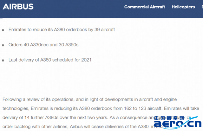Click the text 'Orders 40 A330neo and 30 A350s'
Image resolution: width=203 pixels, height=131 pixels.
(x=43, y=45)
